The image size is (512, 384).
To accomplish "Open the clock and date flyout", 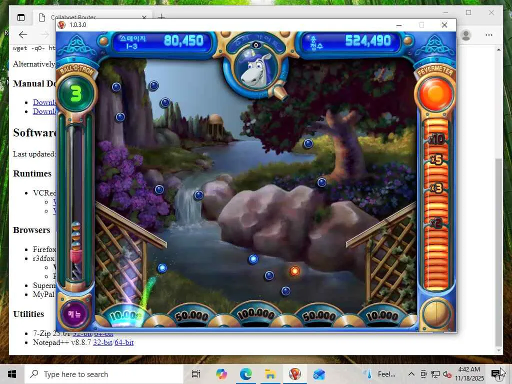I will tap(469, 374).
